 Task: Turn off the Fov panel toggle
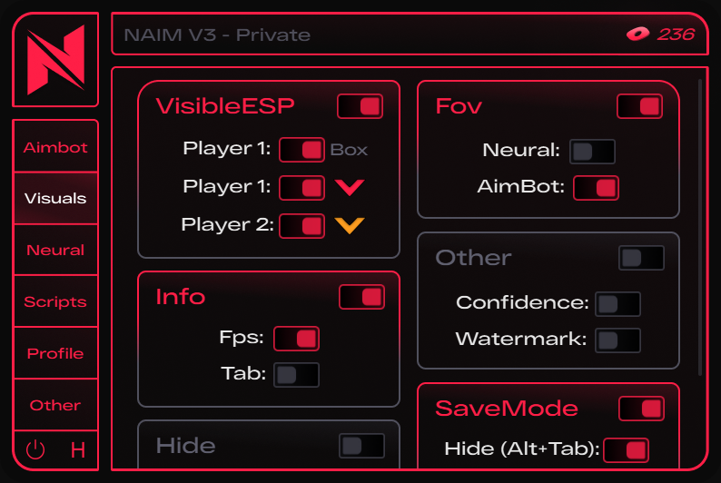(x=639, y=106)
